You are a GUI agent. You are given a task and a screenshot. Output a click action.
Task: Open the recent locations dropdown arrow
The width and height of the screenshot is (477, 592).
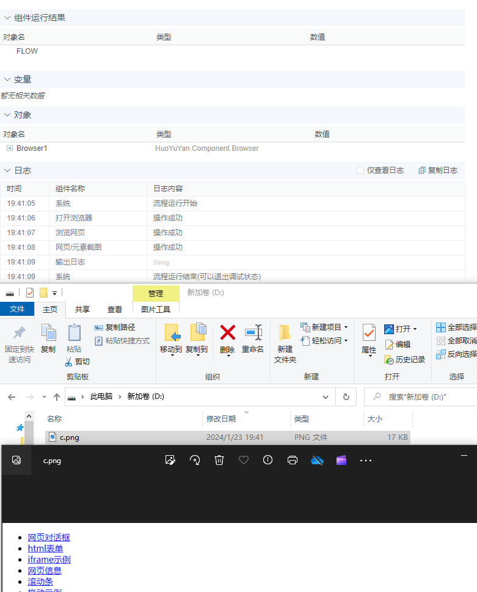[44, 397]
